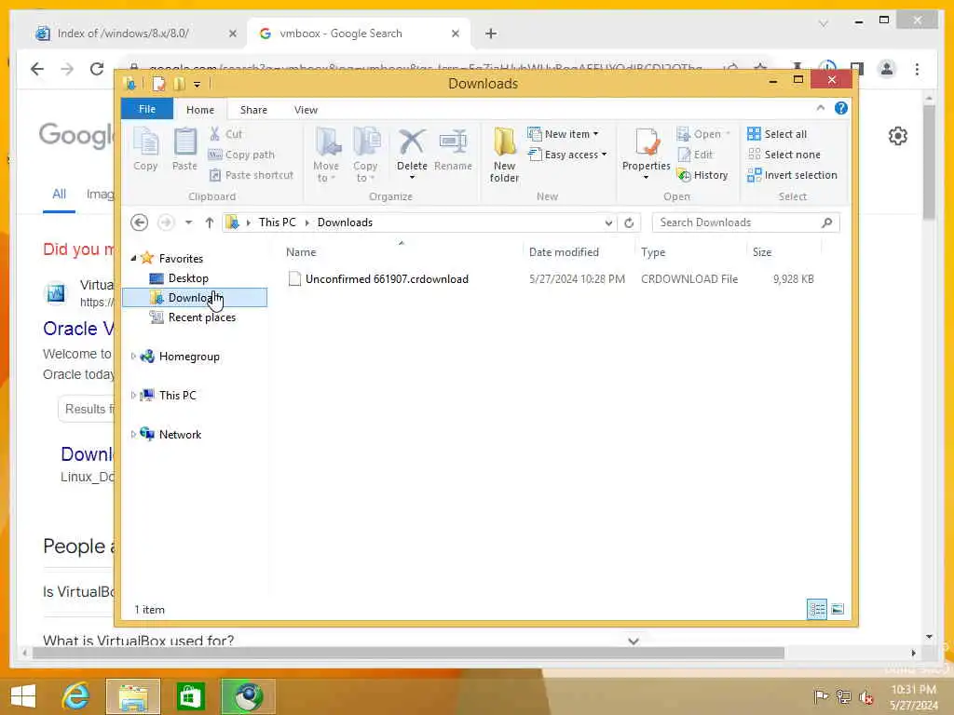Viewport: 954px width, 715px height.
Task: Sort by the Date modified column
Action: 564,251
